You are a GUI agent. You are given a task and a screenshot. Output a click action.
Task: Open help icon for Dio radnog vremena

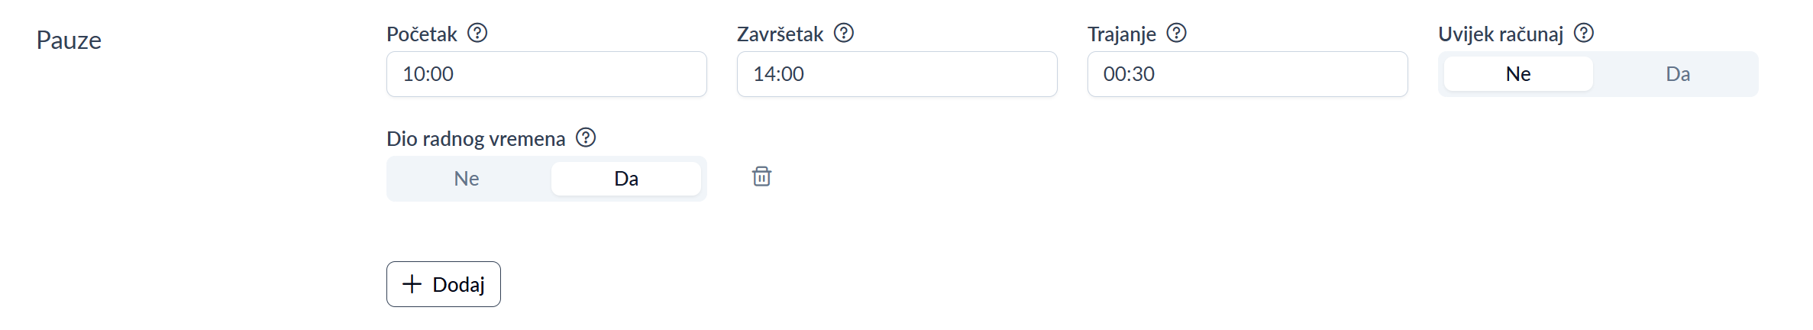[586, 138]
